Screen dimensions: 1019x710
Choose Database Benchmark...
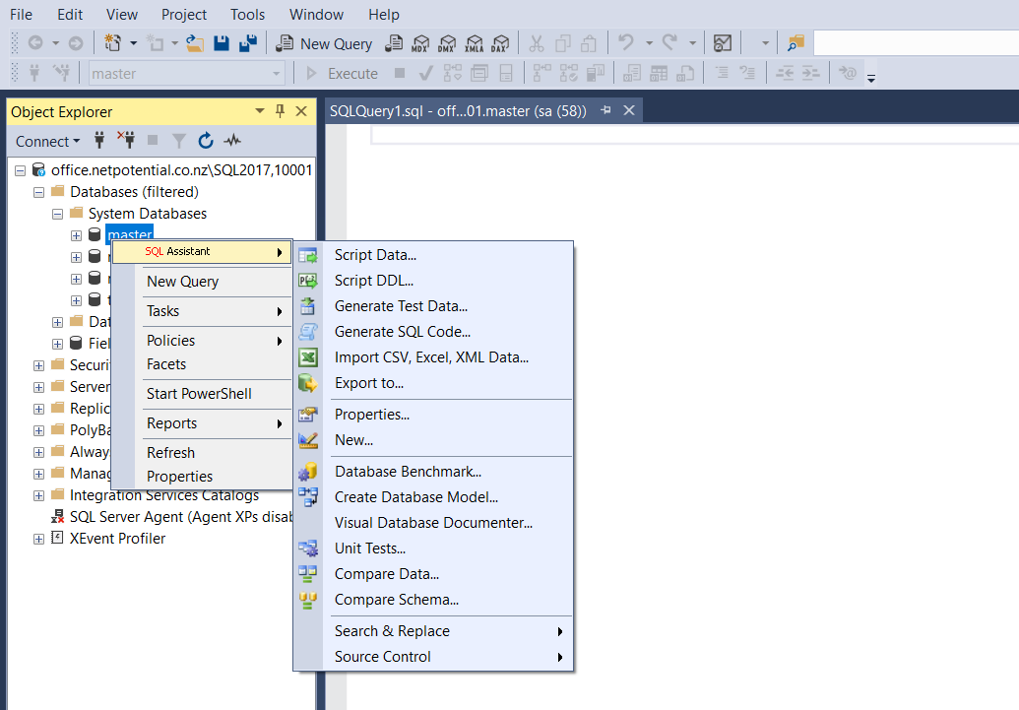point(433,472)
